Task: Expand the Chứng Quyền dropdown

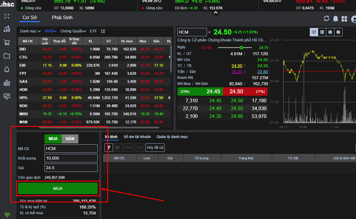Action: [x=73, y=31]
